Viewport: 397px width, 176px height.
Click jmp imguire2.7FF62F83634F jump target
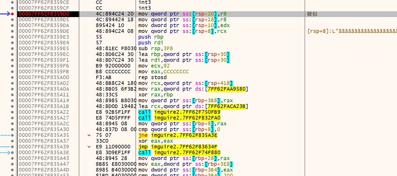(x=184, y=147)
